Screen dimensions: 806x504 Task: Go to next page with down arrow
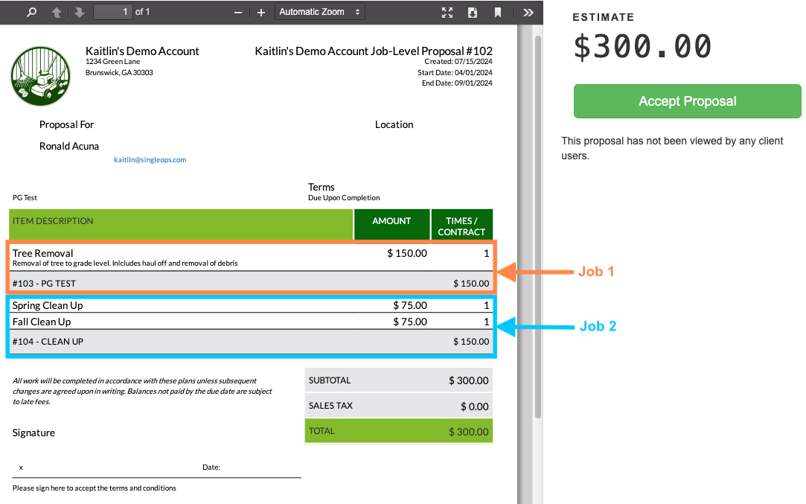pyautogui.click(x=79, y=12)
